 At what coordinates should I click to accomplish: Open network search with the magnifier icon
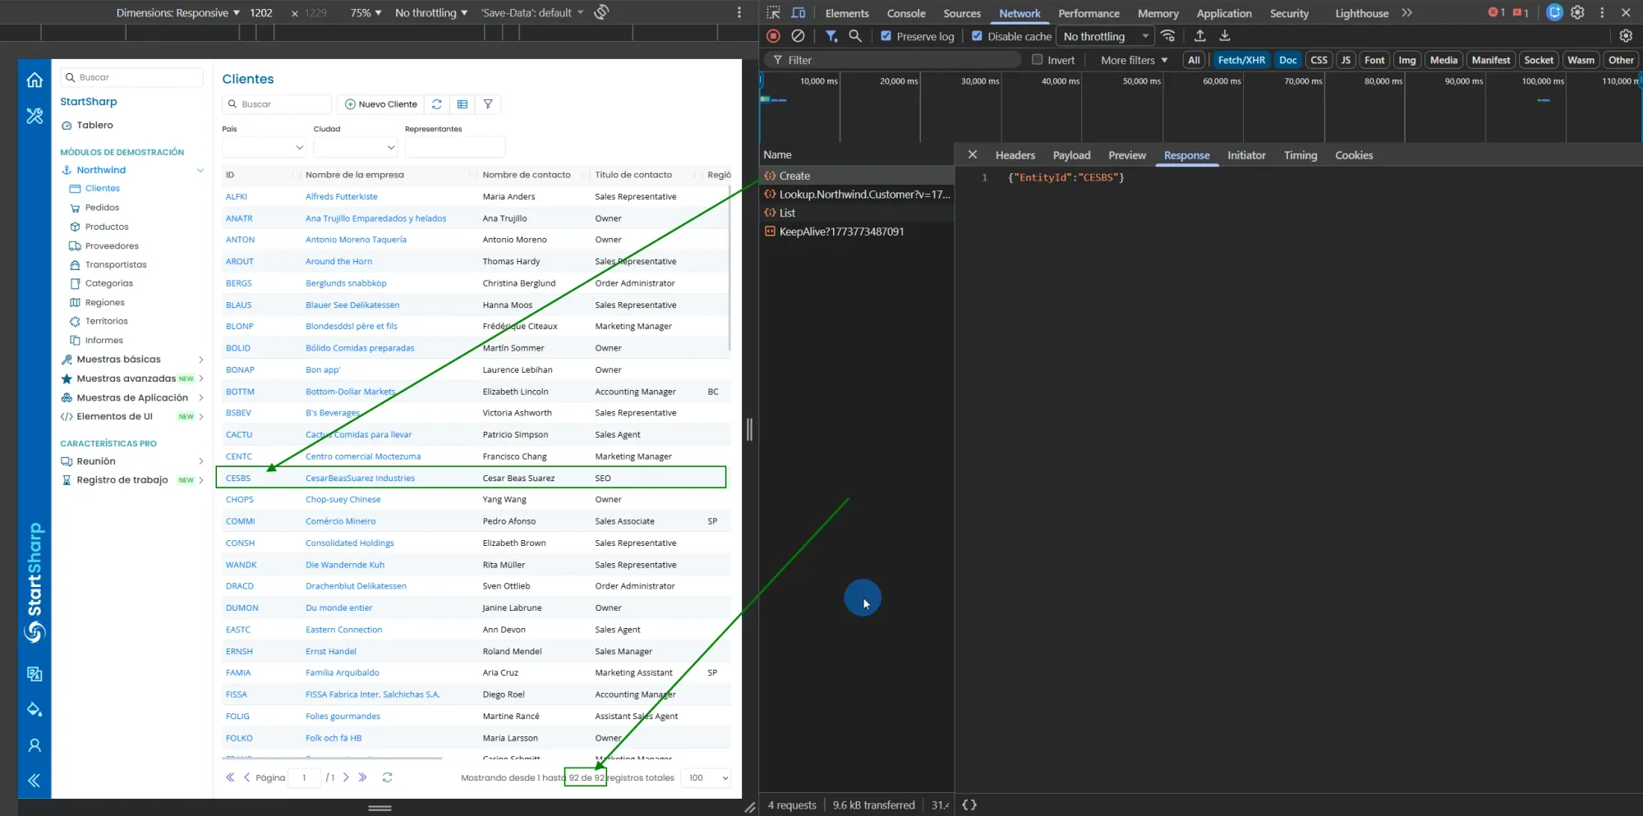click(855, 35)
